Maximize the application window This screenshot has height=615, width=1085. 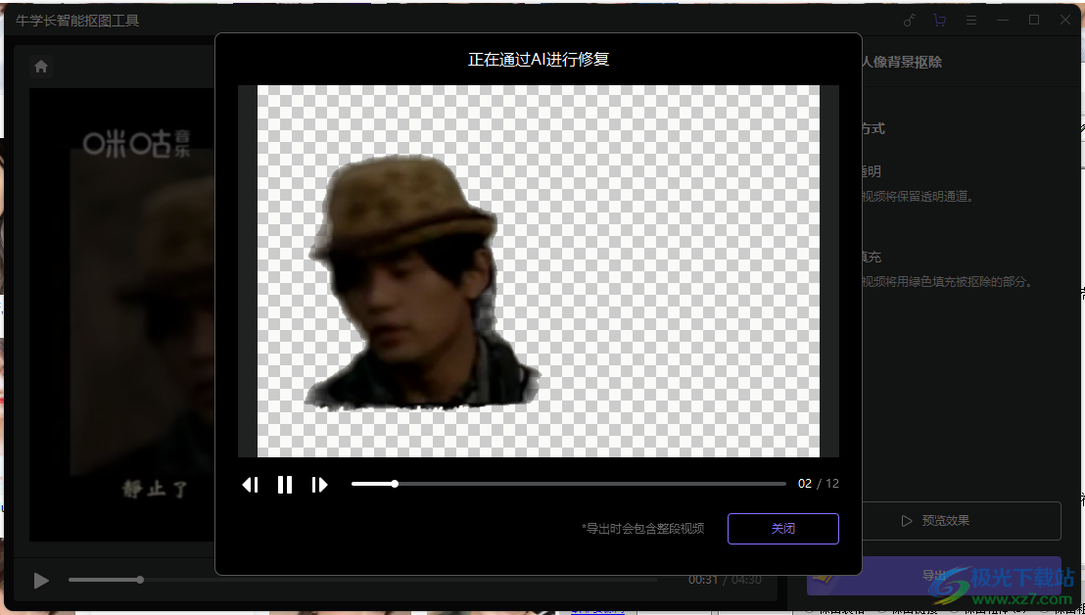click(x=1033, y=21)
